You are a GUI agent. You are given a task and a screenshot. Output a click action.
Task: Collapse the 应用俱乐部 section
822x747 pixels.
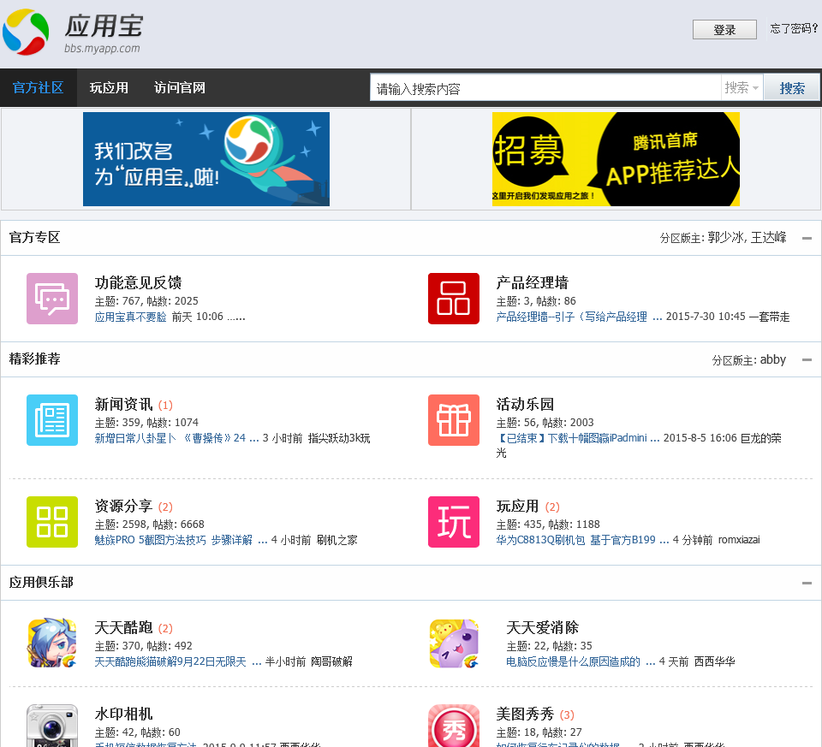coord(807,583)
